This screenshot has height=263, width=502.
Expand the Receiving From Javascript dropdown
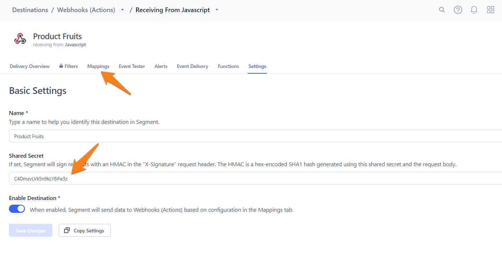coord(217,10)
